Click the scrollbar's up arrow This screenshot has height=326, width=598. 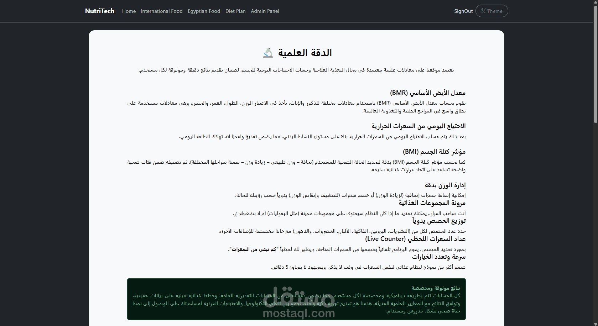[595, 2]
